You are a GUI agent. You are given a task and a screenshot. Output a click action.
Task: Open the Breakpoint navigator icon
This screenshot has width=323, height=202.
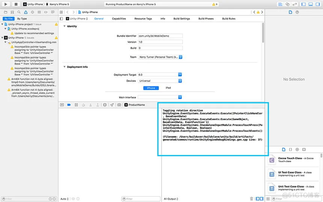point(46,12)
